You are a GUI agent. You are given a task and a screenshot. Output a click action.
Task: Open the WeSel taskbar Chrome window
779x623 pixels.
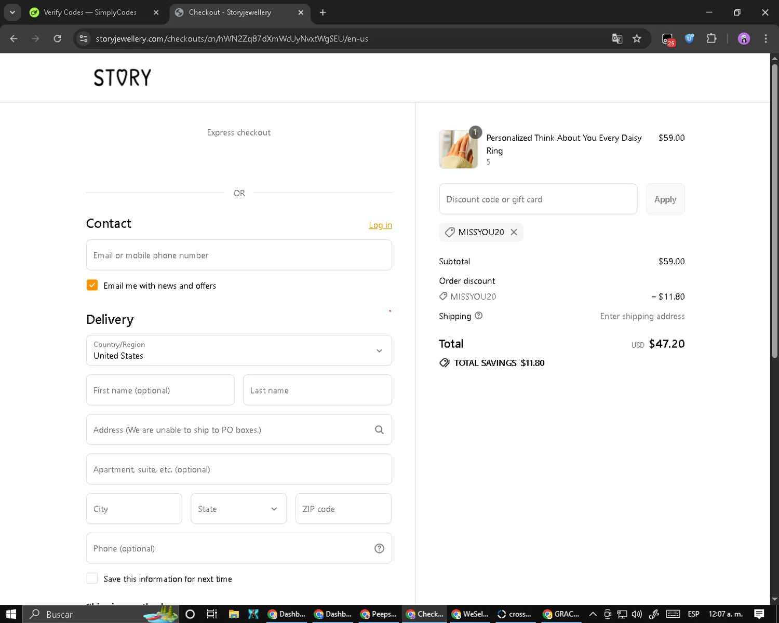point(470,614)
